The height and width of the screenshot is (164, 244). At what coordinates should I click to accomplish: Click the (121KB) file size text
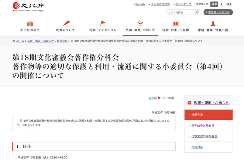168,98
